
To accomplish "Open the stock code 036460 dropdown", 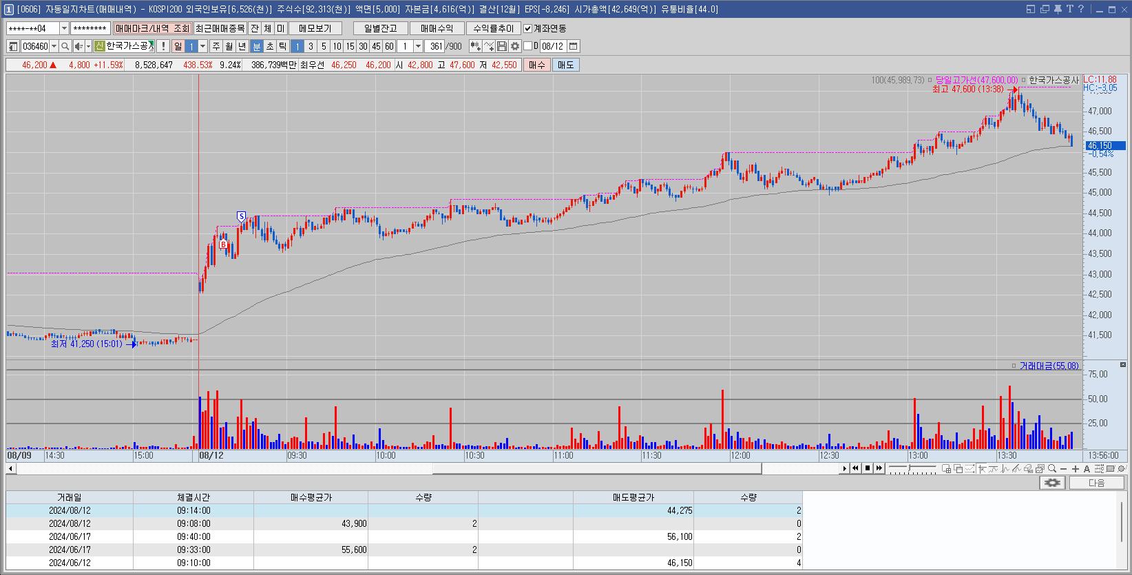I will coord(54,46).
